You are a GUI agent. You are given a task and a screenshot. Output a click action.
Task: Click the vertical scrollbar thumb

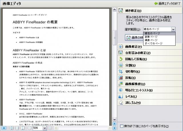point(115,37)
